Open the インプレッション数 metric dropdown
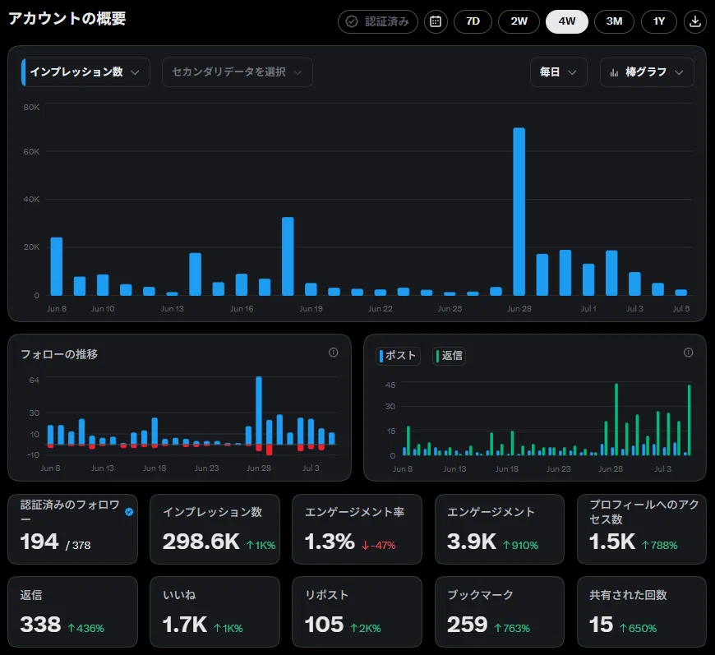 click(x=85, y=72)
